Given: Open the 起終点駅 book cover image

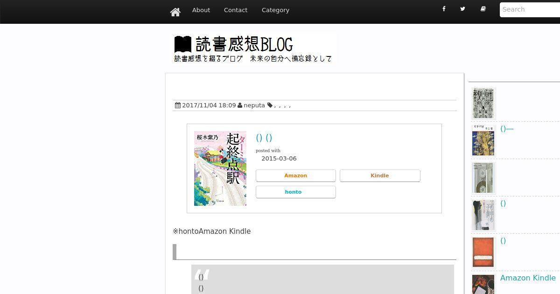Looking at the screenshot, I should 220,168.
